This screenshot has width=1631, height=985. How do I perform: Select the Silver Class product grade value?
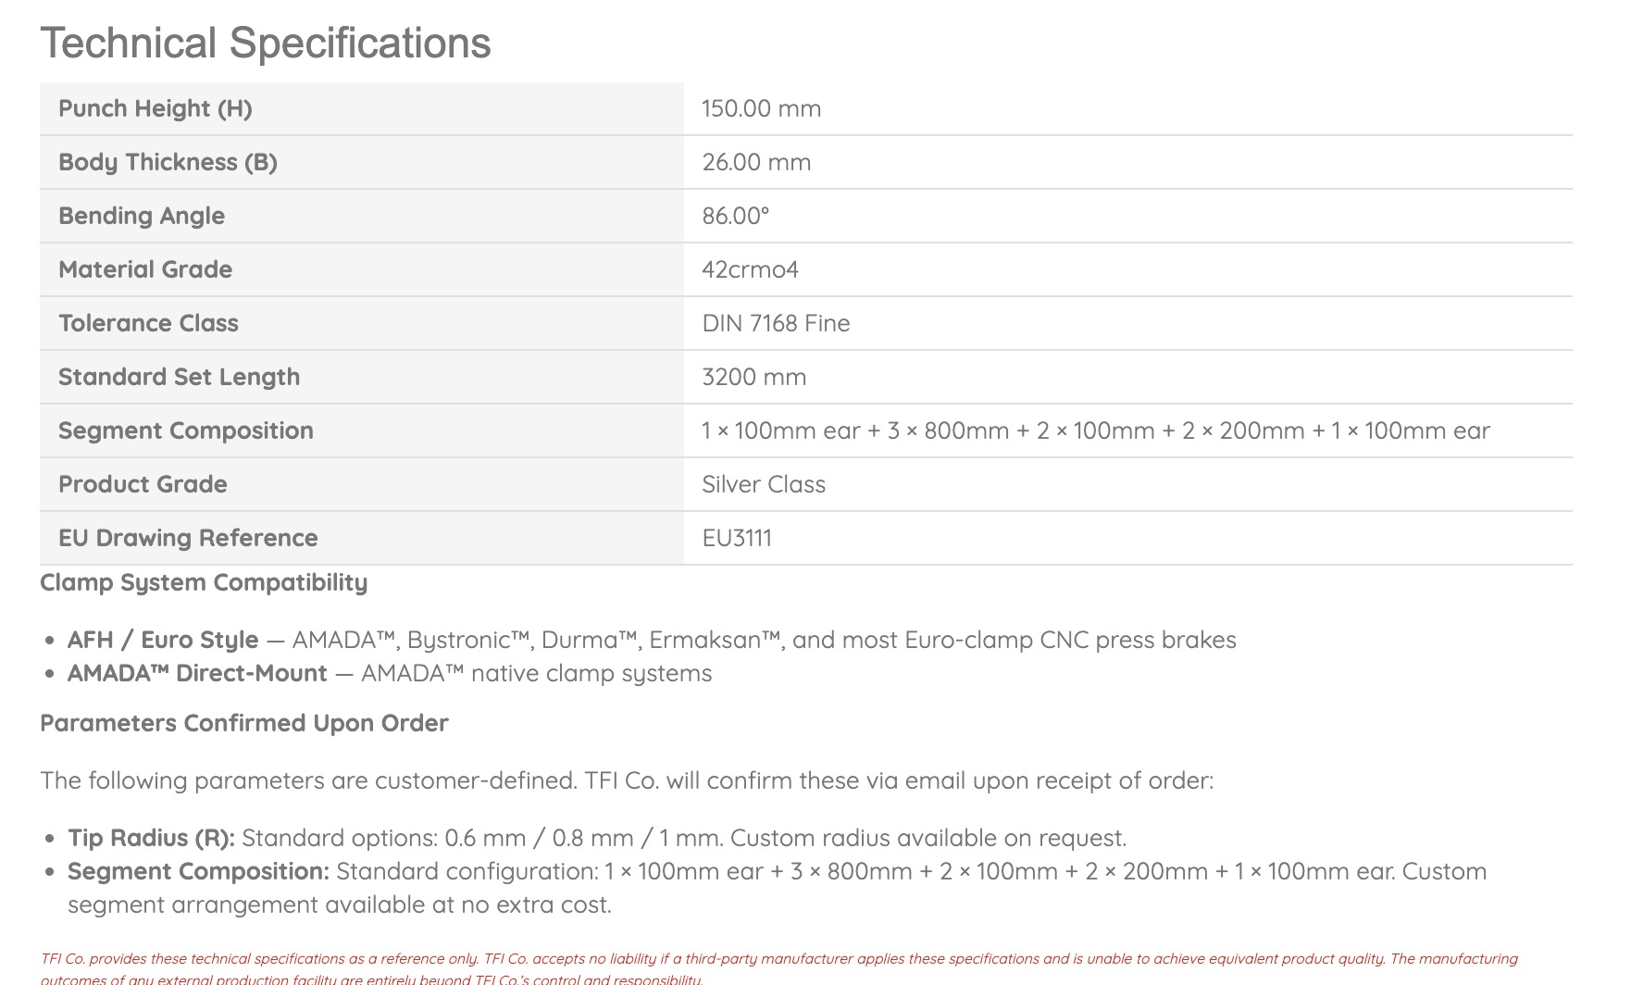[x=763, y=484]
